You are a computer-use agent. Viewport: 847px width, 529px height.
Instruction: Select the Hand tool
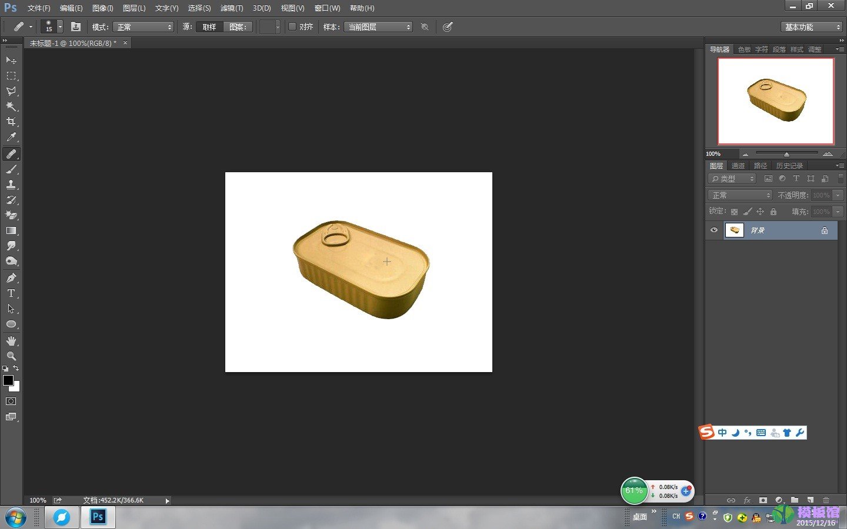coord(11,341)
